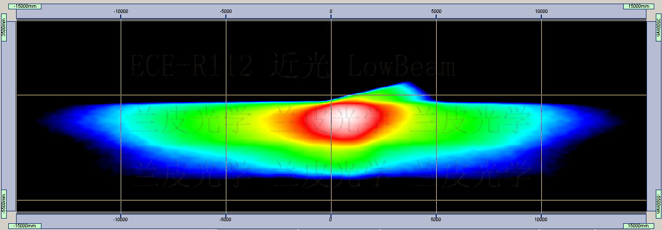This screenshot has height=230, width=662.
Task: Click the 0 label on bottom ruler
Action: pos(330,219)
